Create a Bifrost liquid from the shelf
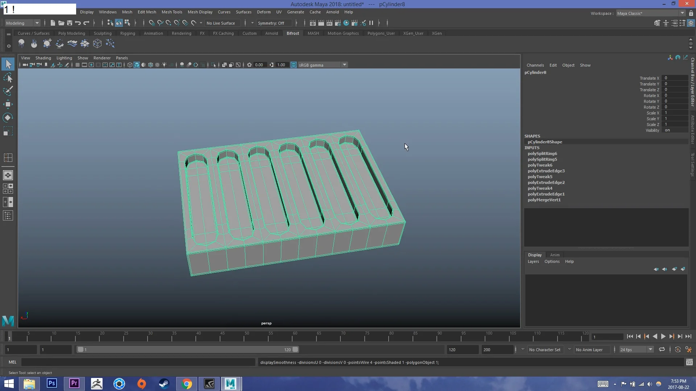 (x=21, y=43)
